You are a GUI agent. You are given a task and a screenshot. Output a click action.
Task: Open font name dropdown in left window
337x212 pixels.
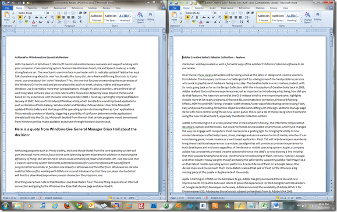[x=44, y=13]
